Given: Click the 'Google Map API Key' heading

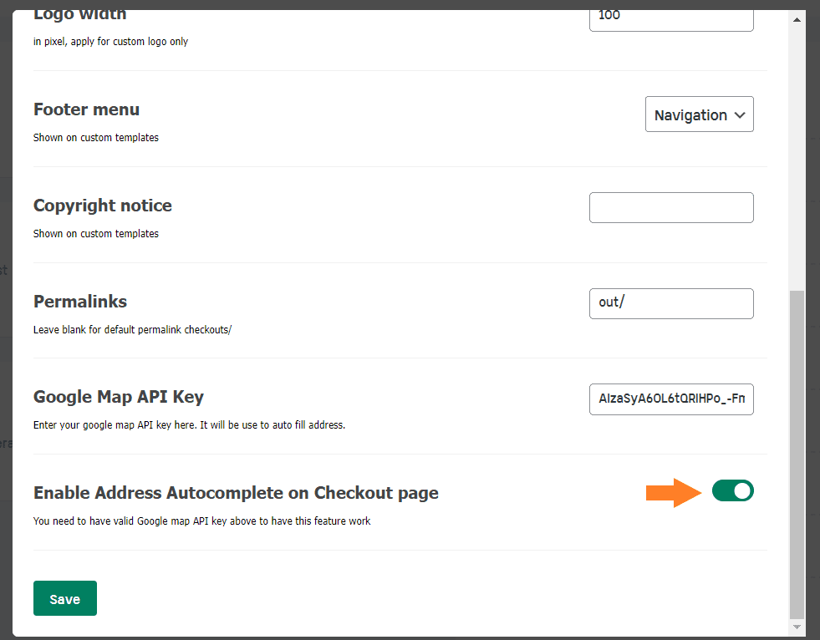Looking at the screenshot, I should pos(118,397).
